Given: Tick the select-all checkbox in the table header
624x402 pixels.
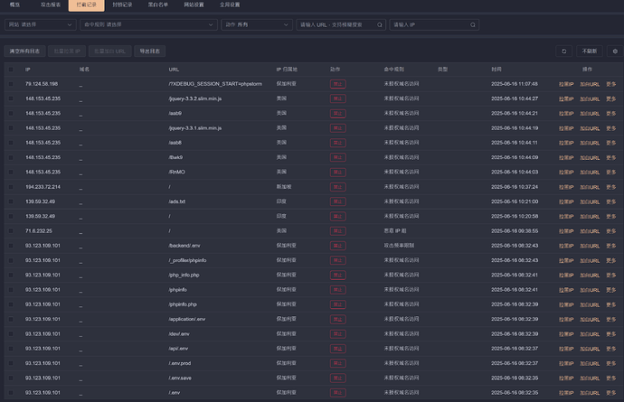Looking at the screenshot, I should tap(11, 70).
